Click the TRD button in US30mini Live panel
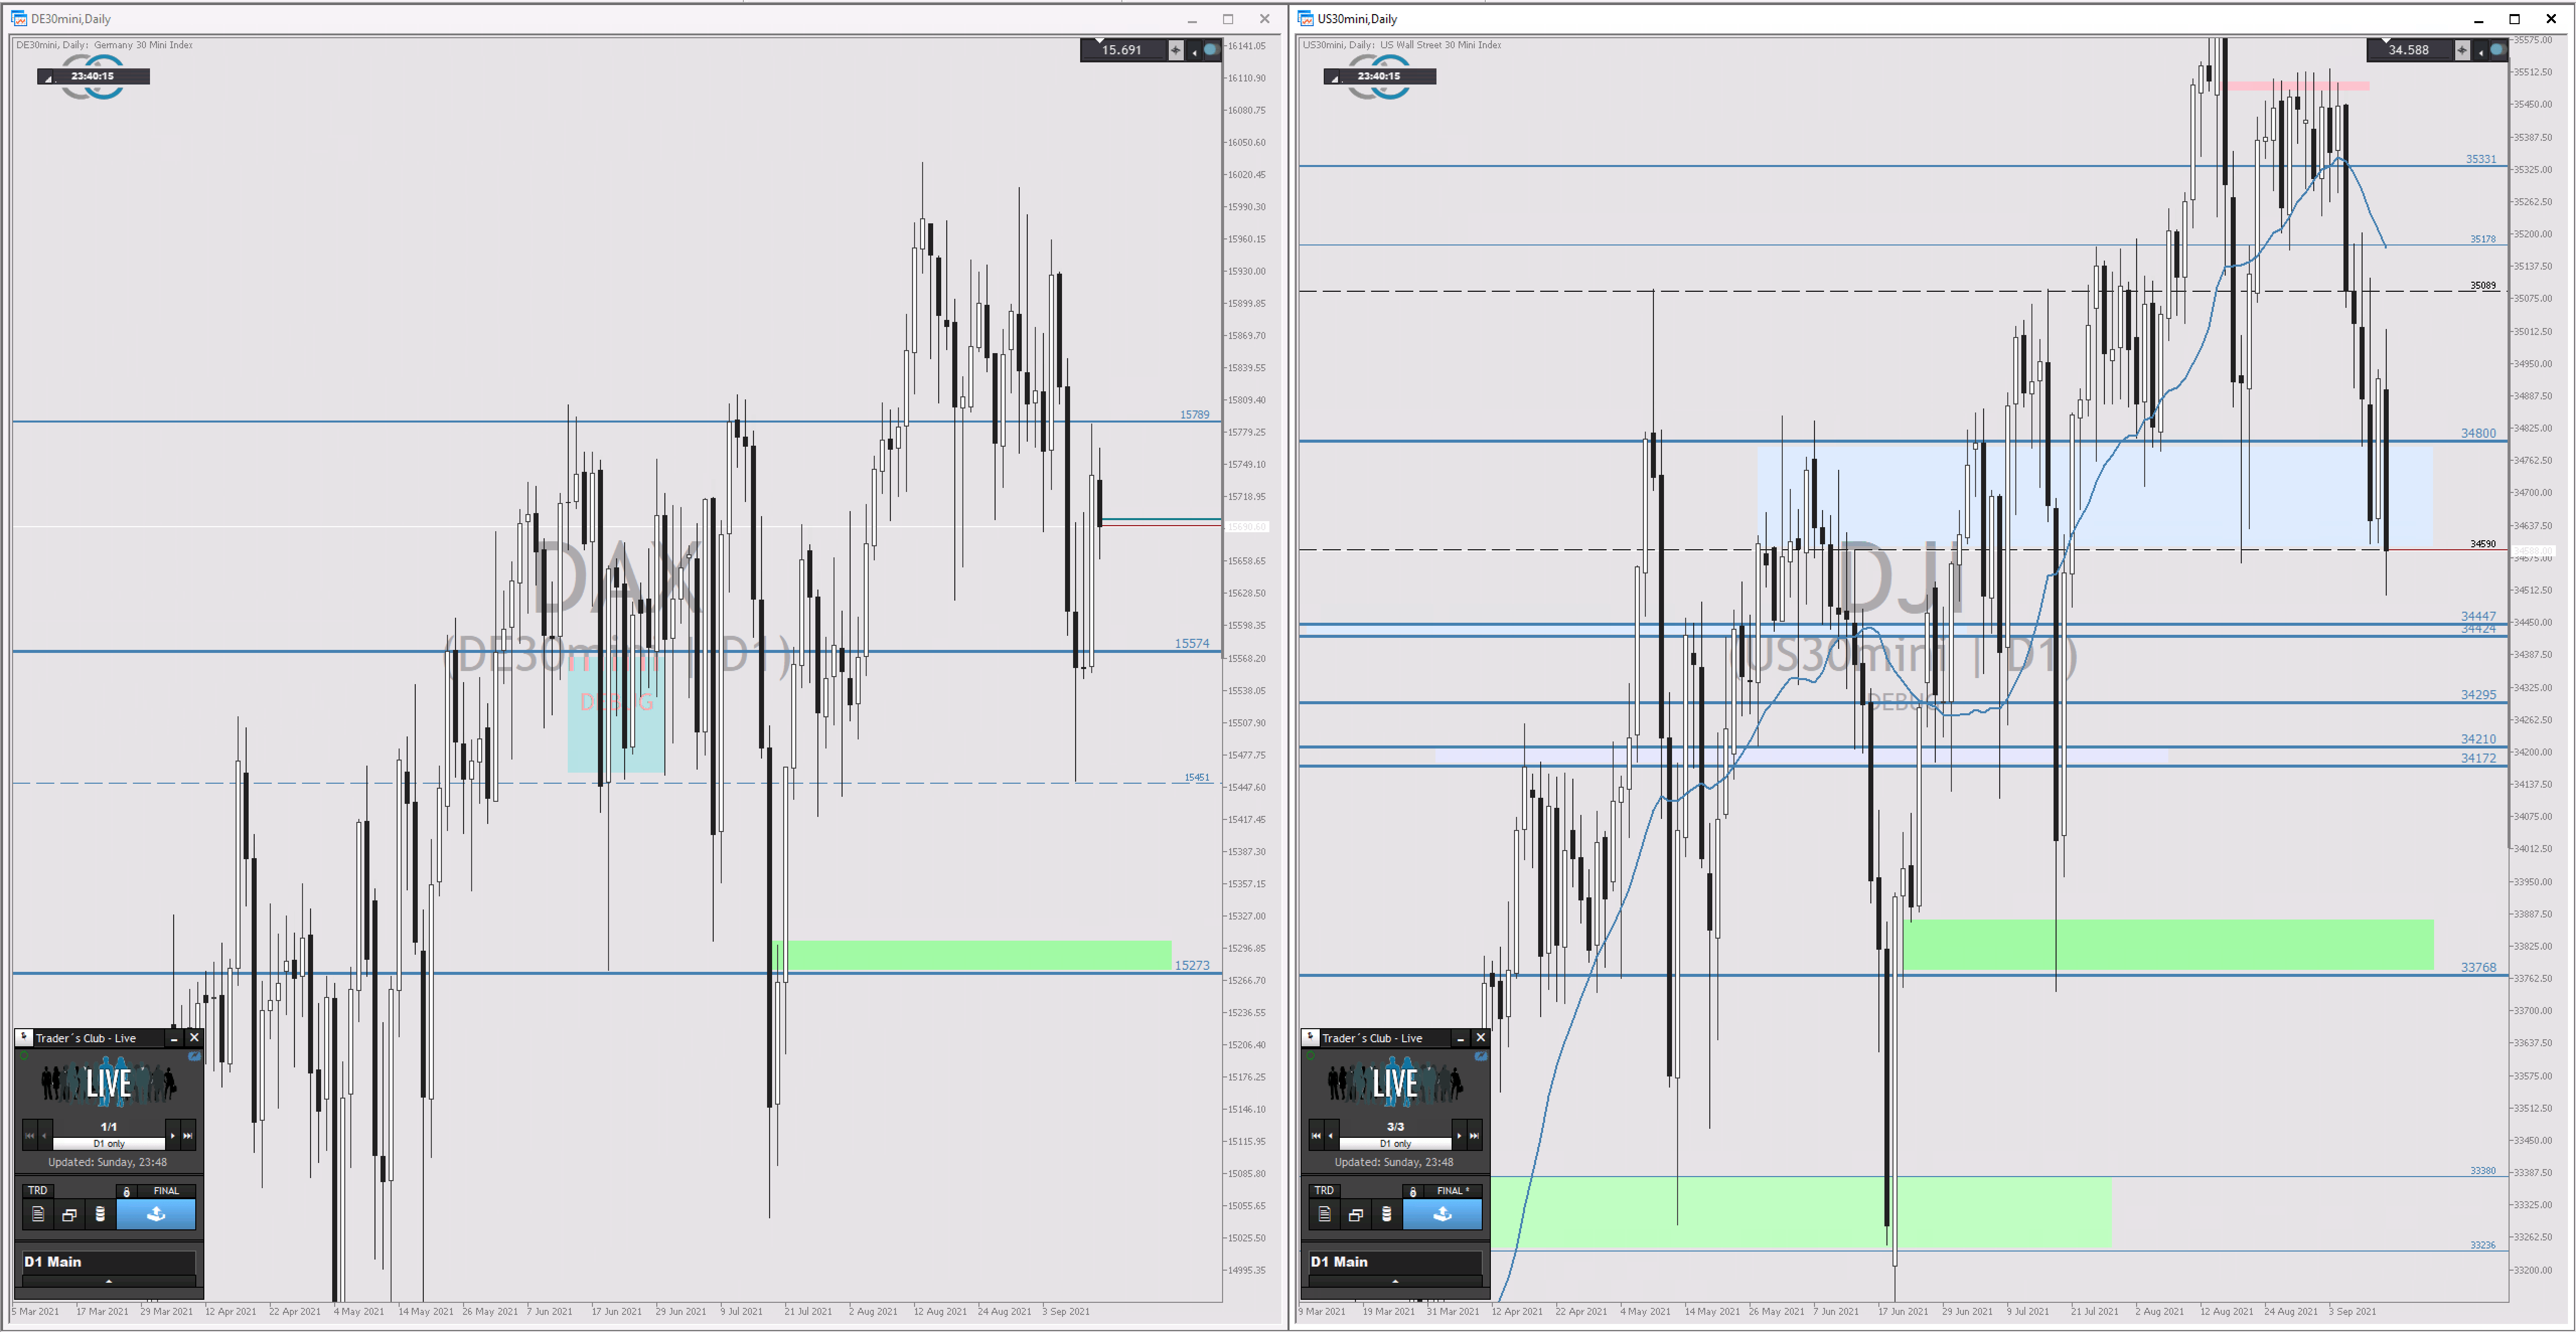The height and width of the screenshot is (1332, 2576). [x=1324, y=1190]
